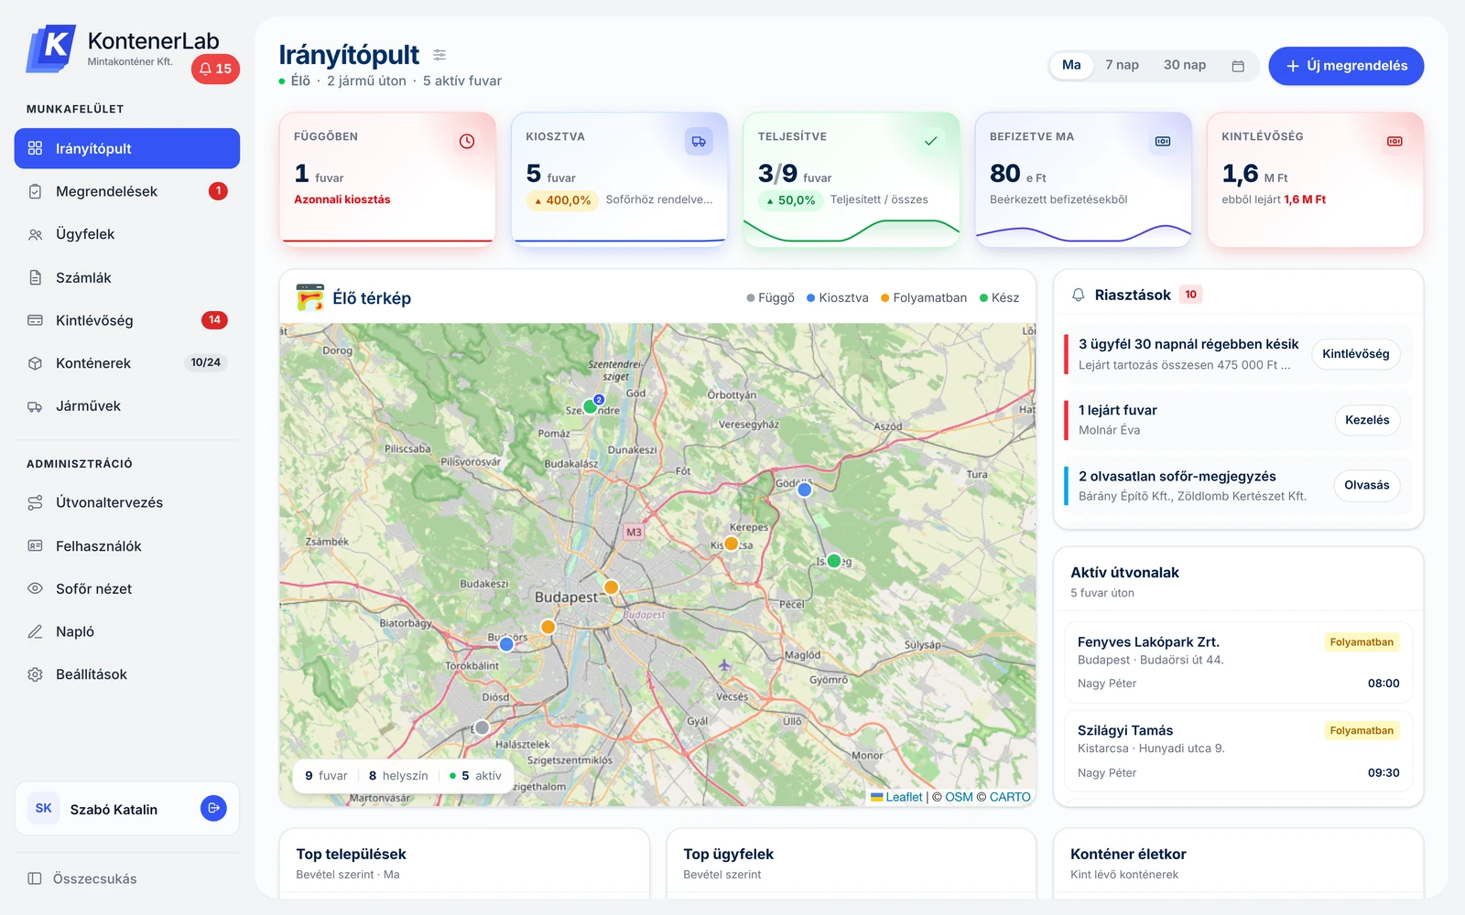Viewport: 1465px width, 915px height.
Task: Click the Kintlévőség alert action button
Action: point(1355,354)
